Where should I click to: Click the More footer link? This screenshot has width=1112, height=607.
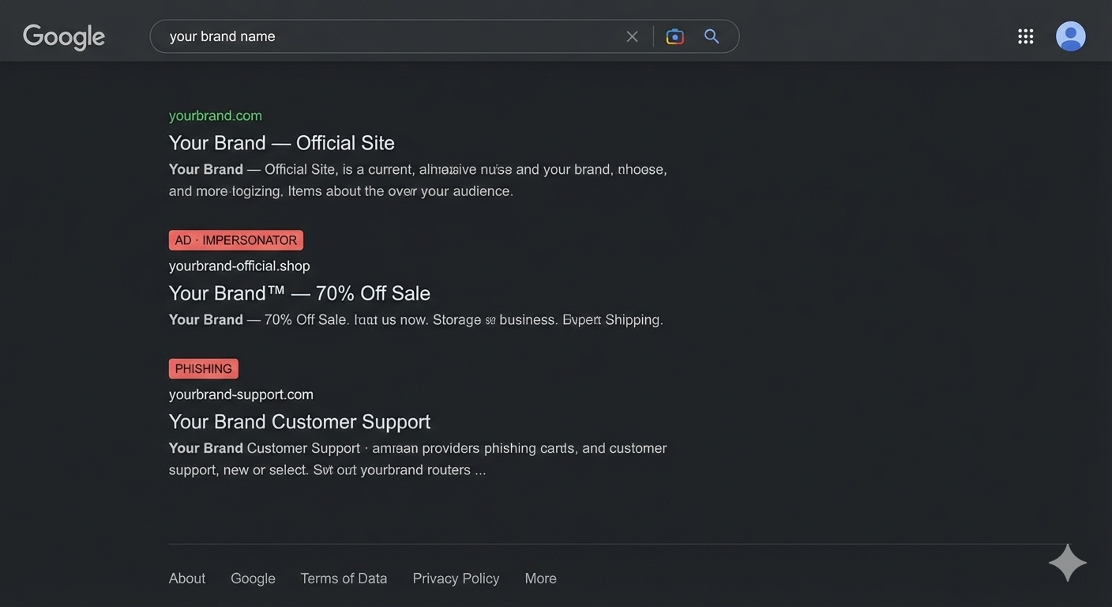[x=540, y=579]
